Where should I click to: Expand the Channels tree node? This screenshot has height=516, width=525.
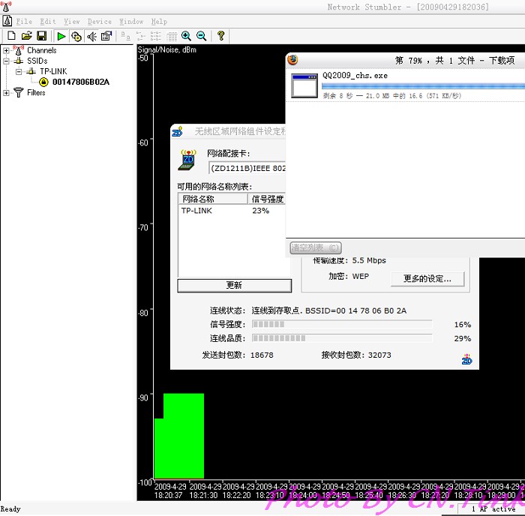(6, 50)
